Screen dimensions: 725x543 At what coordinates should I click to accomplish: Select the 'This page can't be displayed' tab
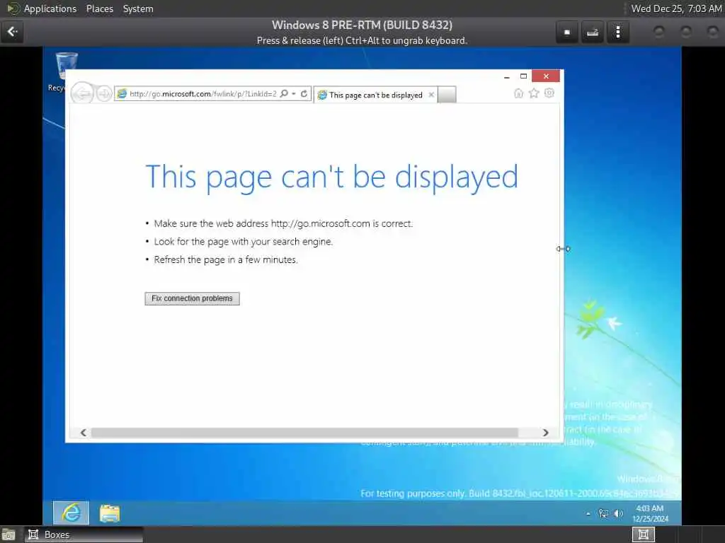click(x=375, y=95)
